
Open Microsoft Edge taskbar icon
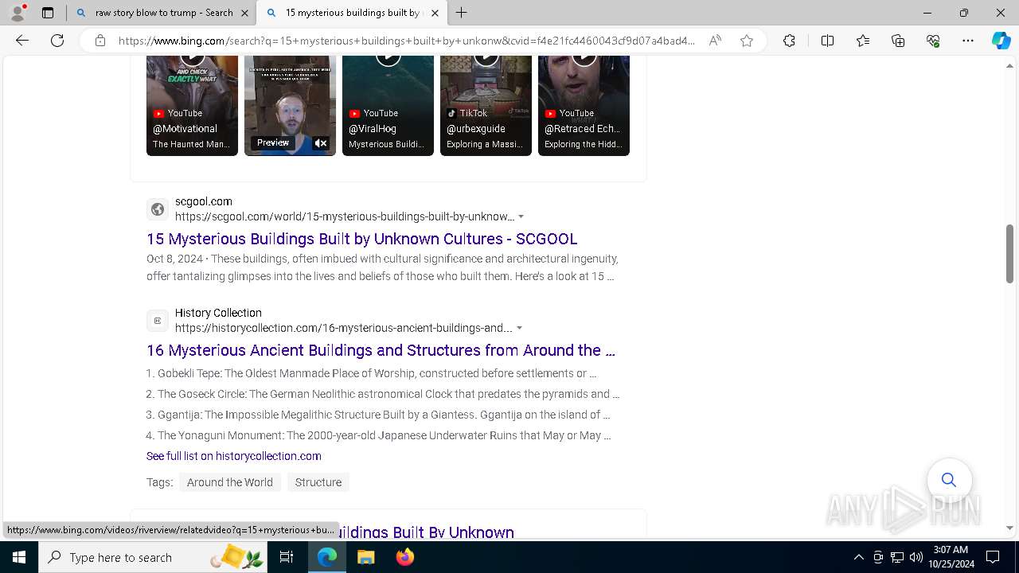pos(327,557)
